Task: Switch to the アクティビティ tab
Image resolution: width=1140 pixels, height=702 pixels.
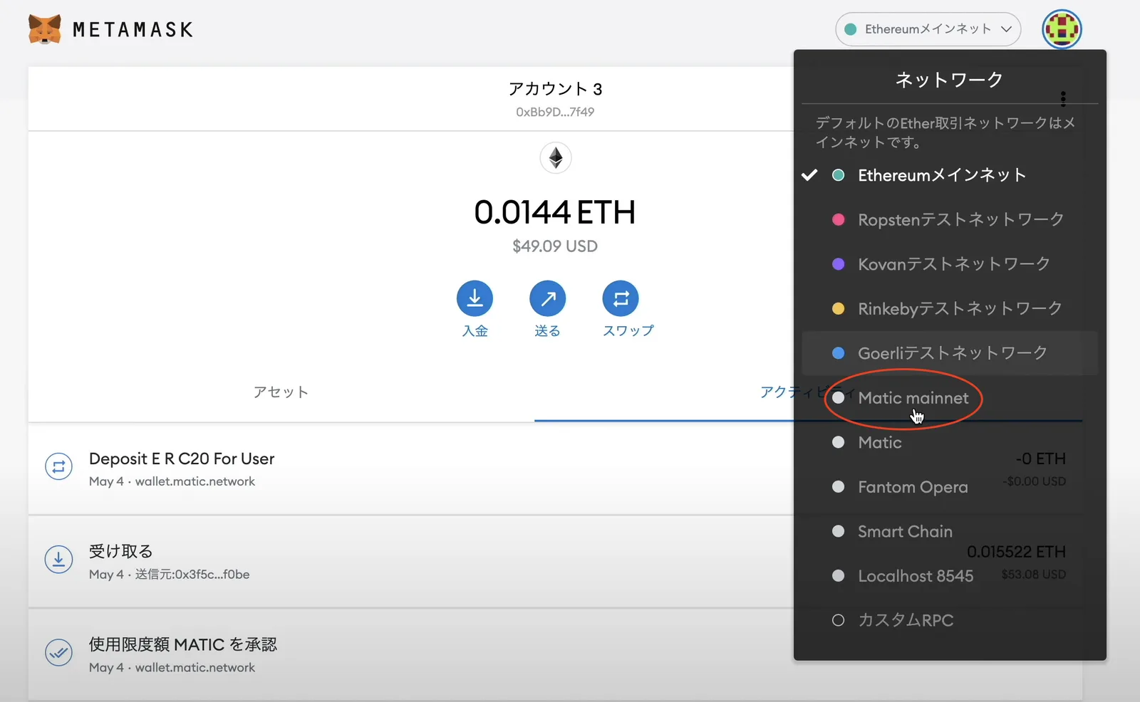Action: point(808,392)
